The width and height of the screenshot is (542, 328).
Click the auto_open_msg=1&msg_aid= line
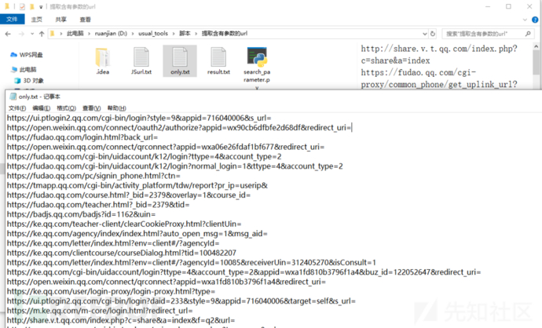pyautogui.click(x=137, y=234)
